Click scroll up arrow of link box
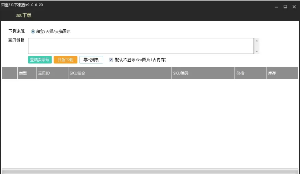Viewport: 300px width, 174px height. tap(257, 41)
